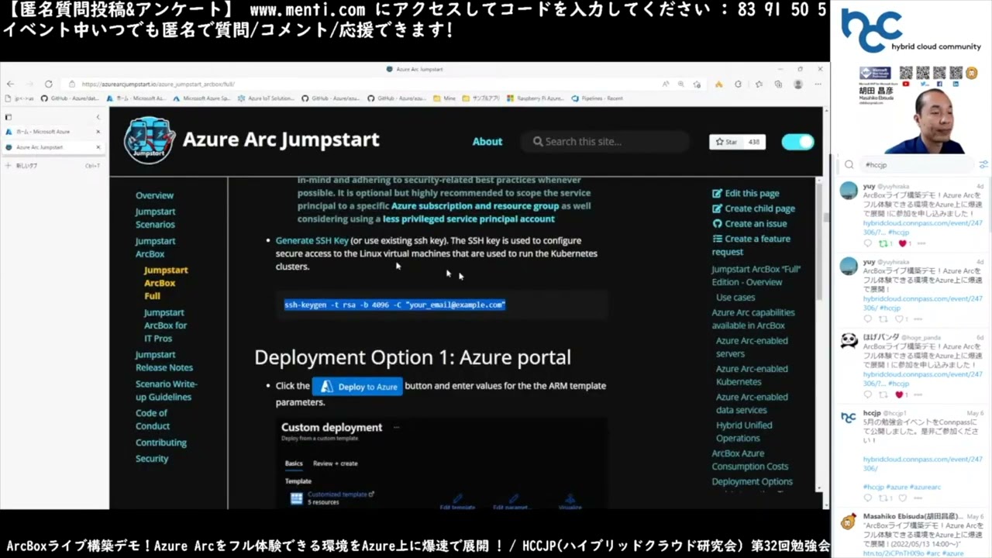Click the Azure Arc Jumpstart logo
The width and height of the screenshot is (992, 558).
150,140
